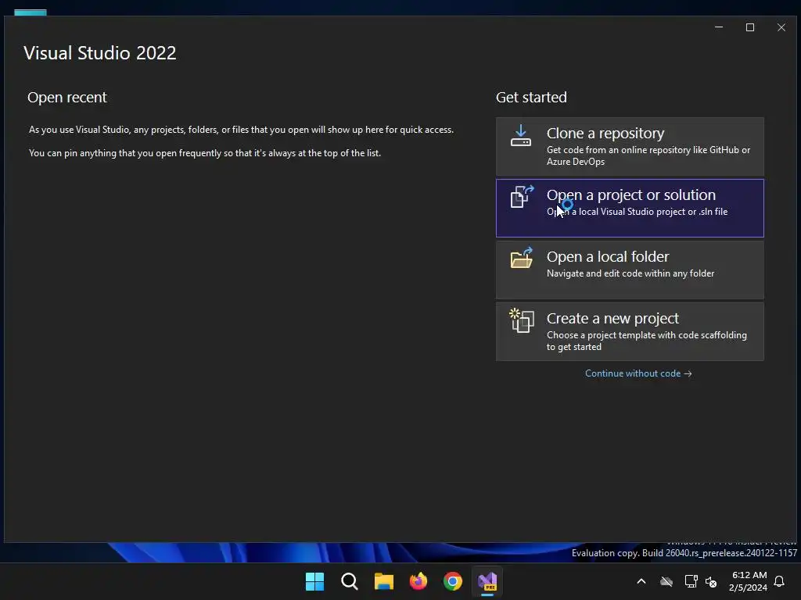Start Create a new project heading

(612, 319)
